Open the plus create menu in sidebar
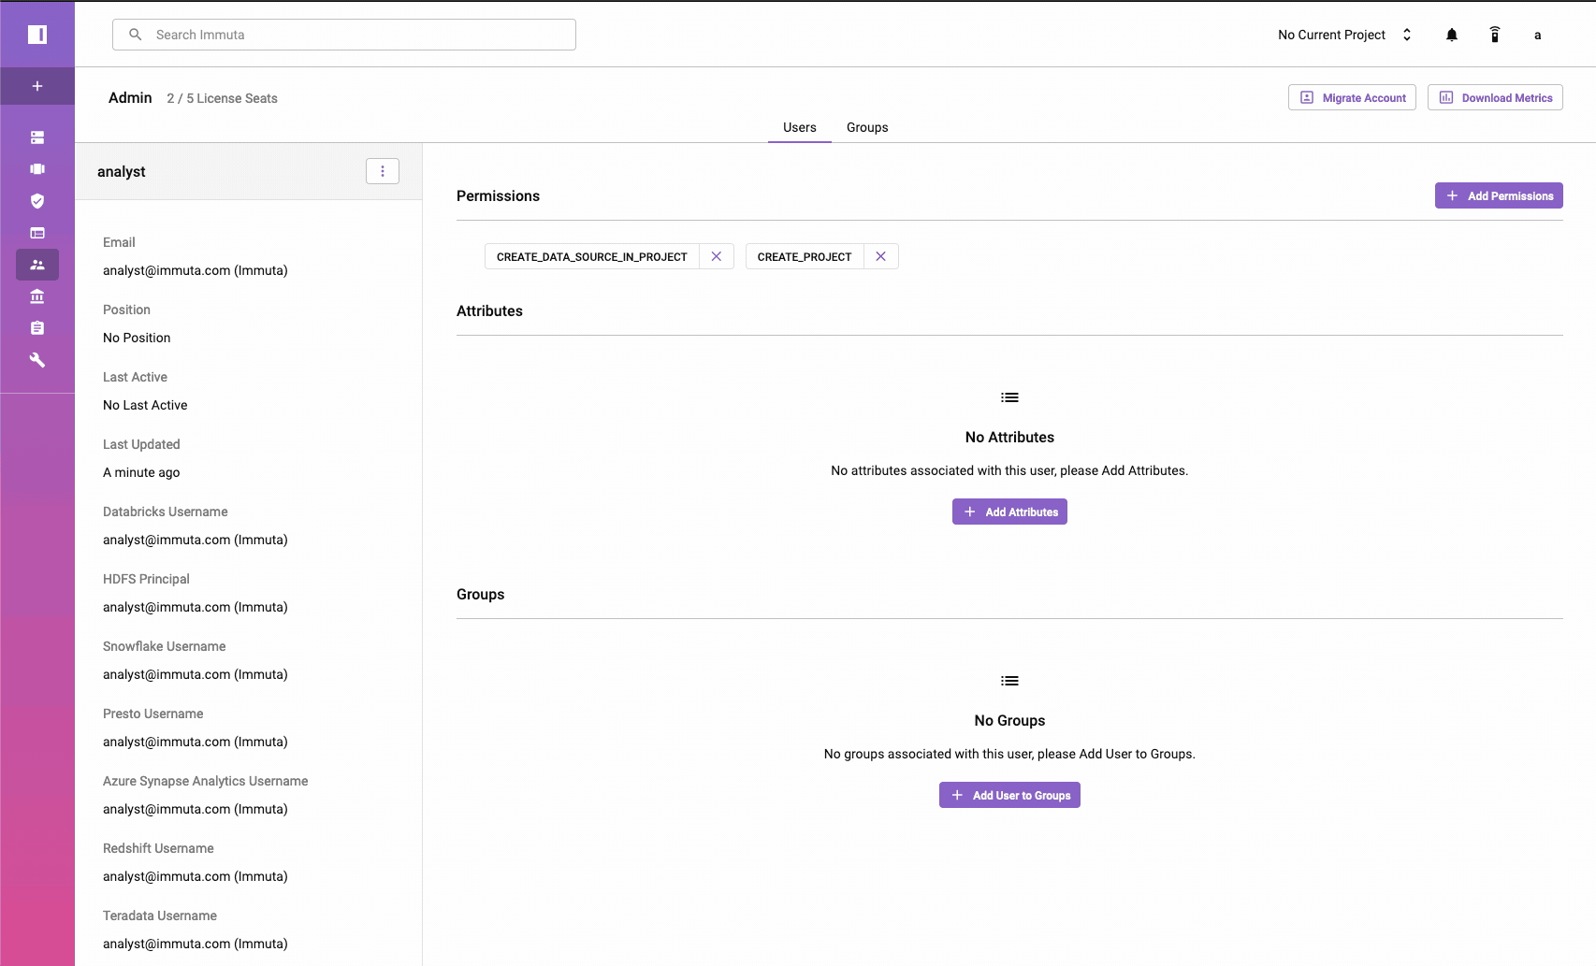 37,86
